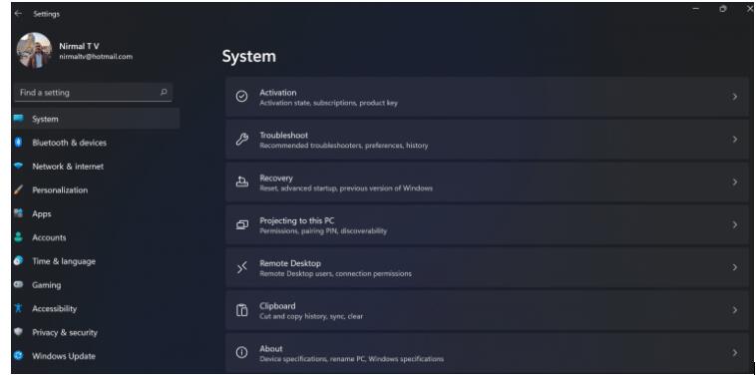
Task: Select System in the sidebar
Action: pyautogui.click(x=96, y=119)
